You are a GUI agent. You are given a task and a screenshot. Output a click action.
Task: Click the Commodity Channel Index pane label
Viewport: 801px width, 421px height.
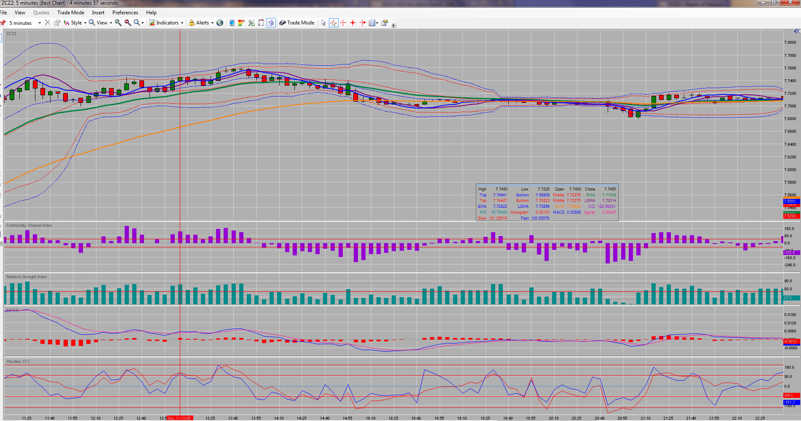click(x=29, y=225)
